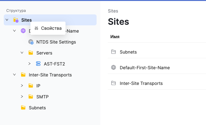Select Subnets in the structure tree

[37, 108]
